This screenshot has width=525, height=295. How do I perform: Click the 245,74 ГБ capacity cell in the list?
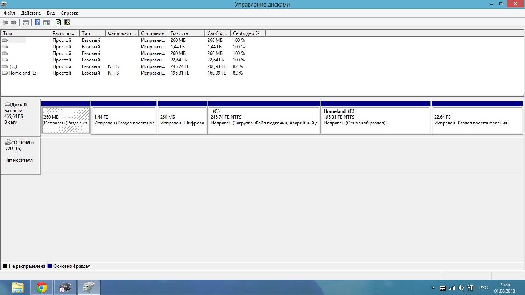tap(180, 66)
